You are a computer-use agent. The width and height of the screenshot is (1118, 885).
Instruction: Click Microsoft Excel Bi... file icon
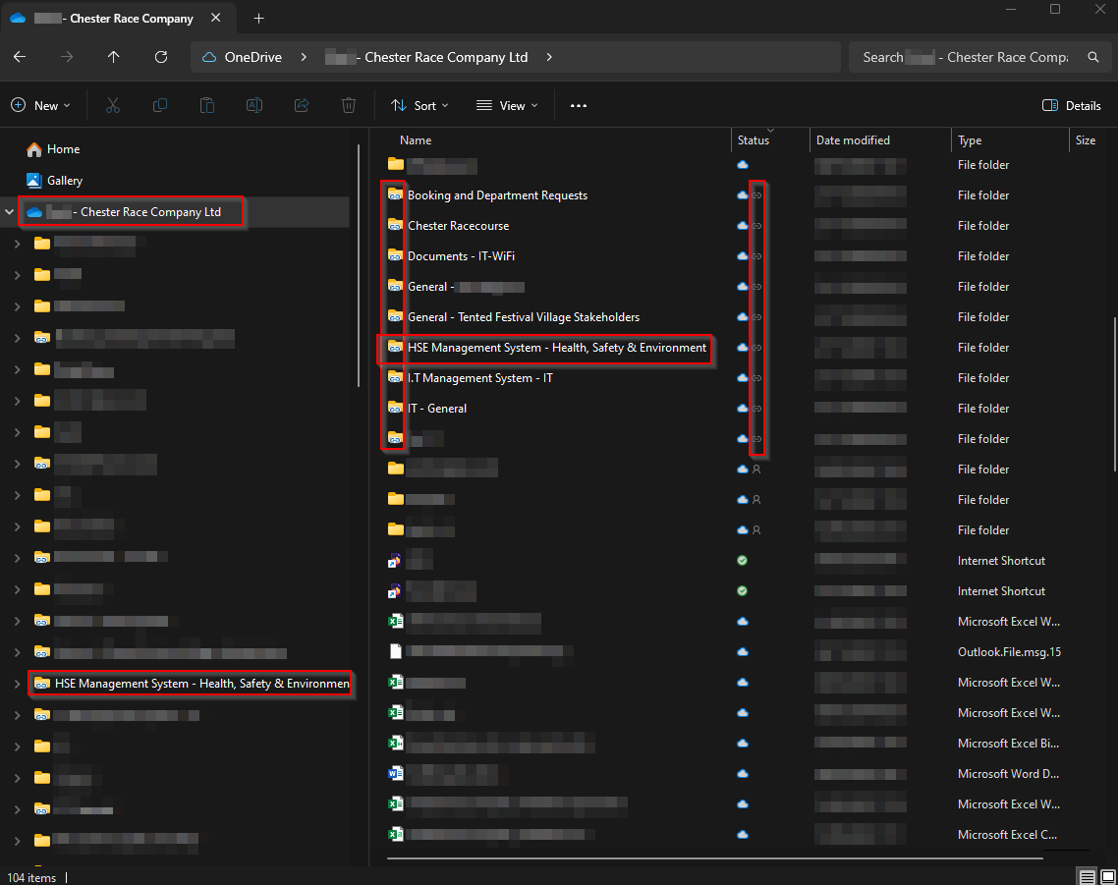tap(395, 744)
